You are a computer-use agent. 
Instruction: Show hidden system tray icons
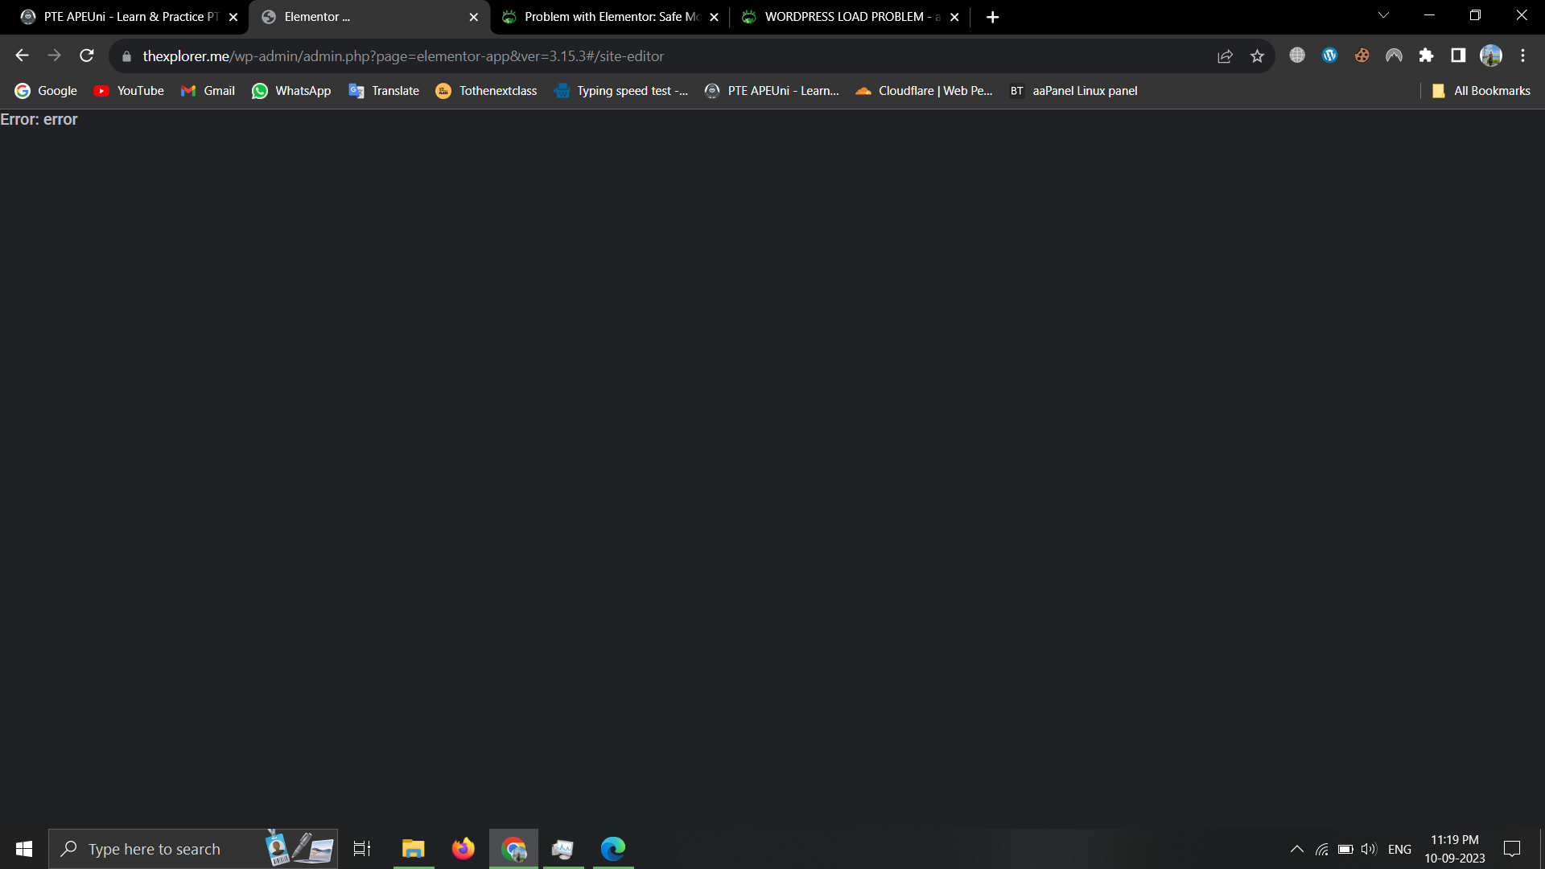tap(1296, 849)
